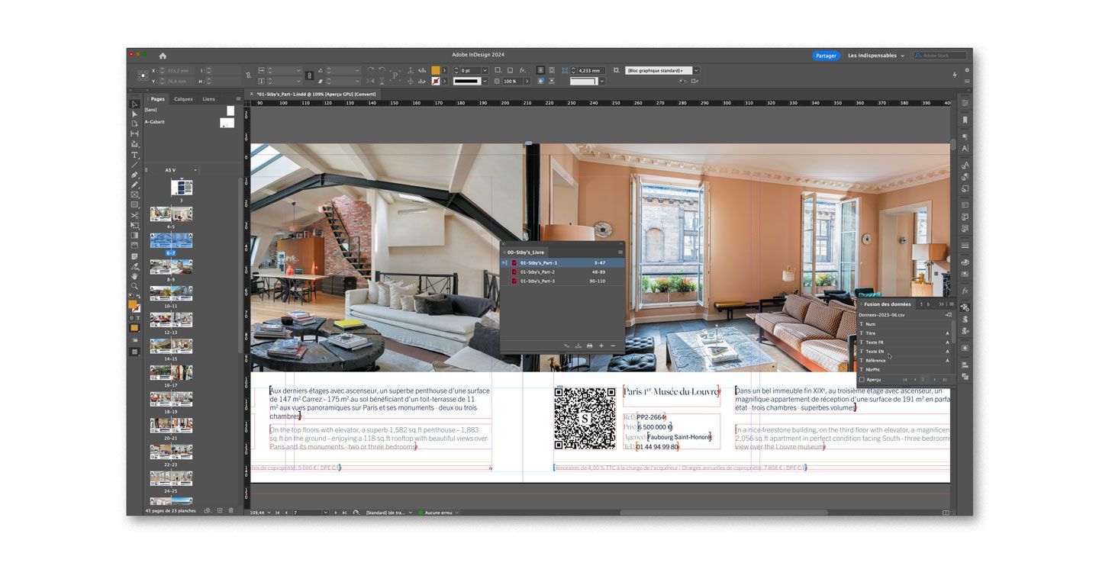Select the Type tool in the toolbox
The image size is (1099, 569).
134,155
